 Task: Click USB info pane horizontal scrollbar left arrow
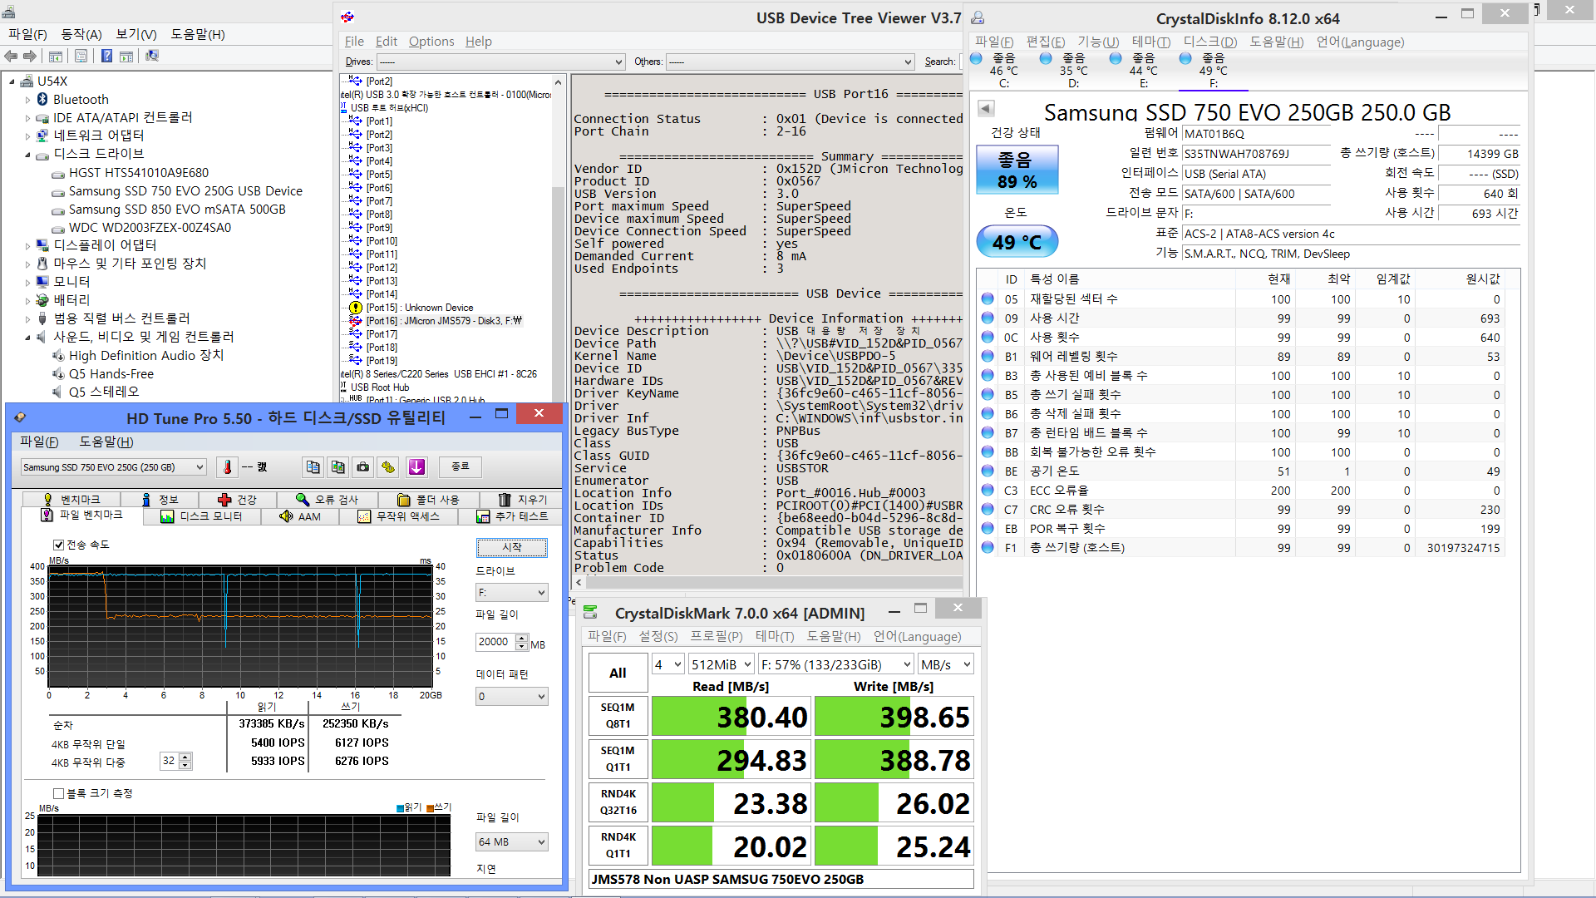click(579, 583)
